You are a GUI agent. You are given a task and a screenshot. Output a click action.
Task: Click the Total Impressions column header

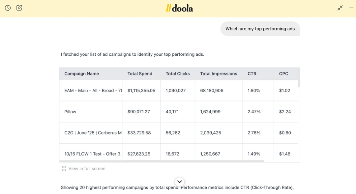point(219,74)
